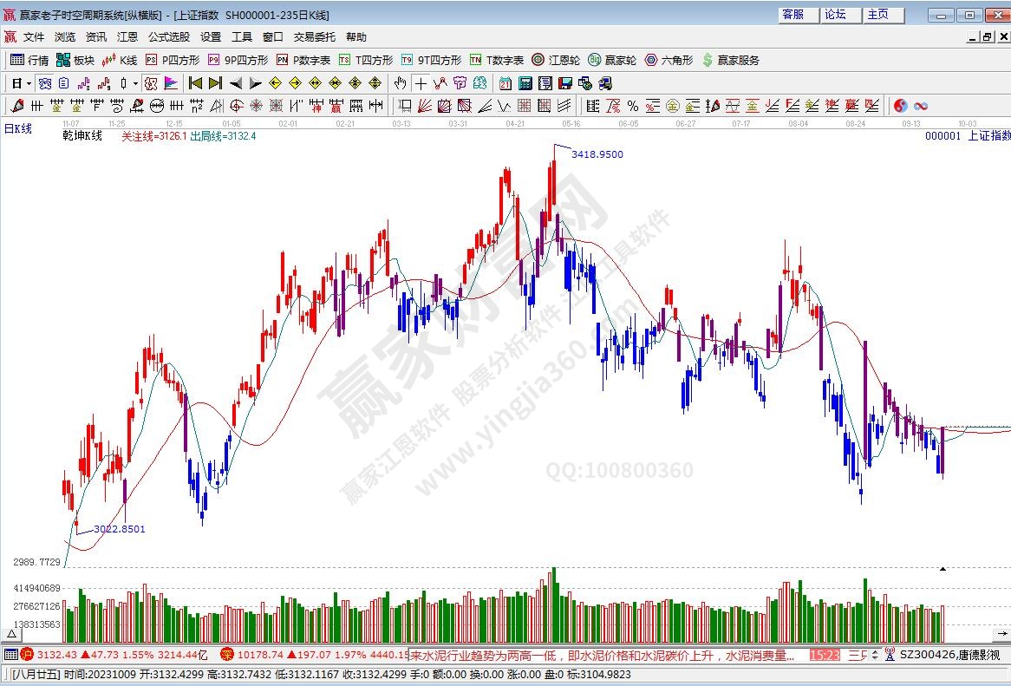1011x686 pixels.
Task: Click the 客服 customer service button
Action: click(793, 15)
